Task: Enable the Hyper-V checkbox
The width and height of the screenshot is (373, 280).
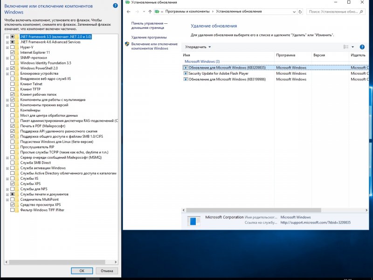Action: tap(13, 47)
